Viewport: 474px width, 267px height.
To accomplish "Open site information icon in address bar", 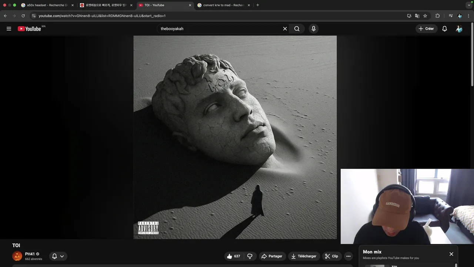I will tap(34, 16).
